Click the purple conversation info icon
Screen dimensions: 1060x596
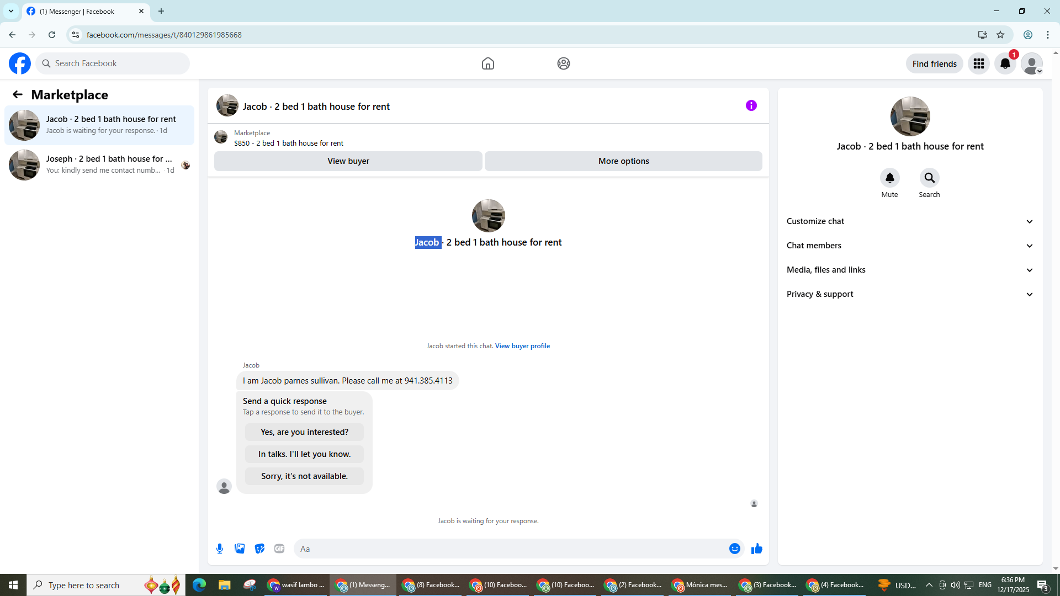point(751,105)
